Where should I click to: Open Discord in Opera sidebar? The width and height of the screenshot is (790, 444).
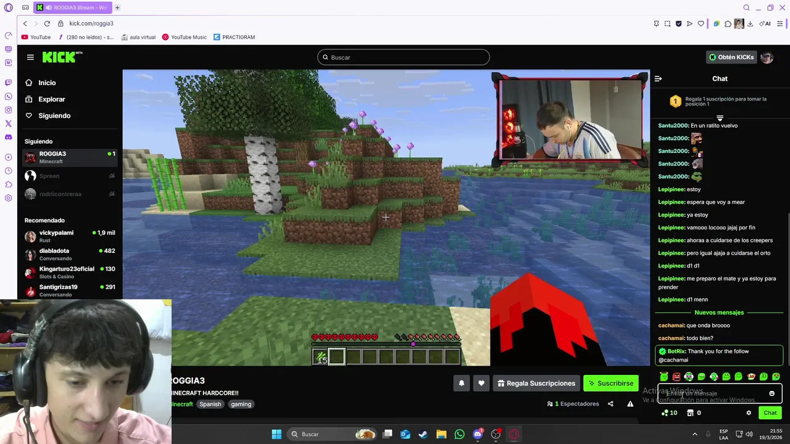tap(8, 138)
